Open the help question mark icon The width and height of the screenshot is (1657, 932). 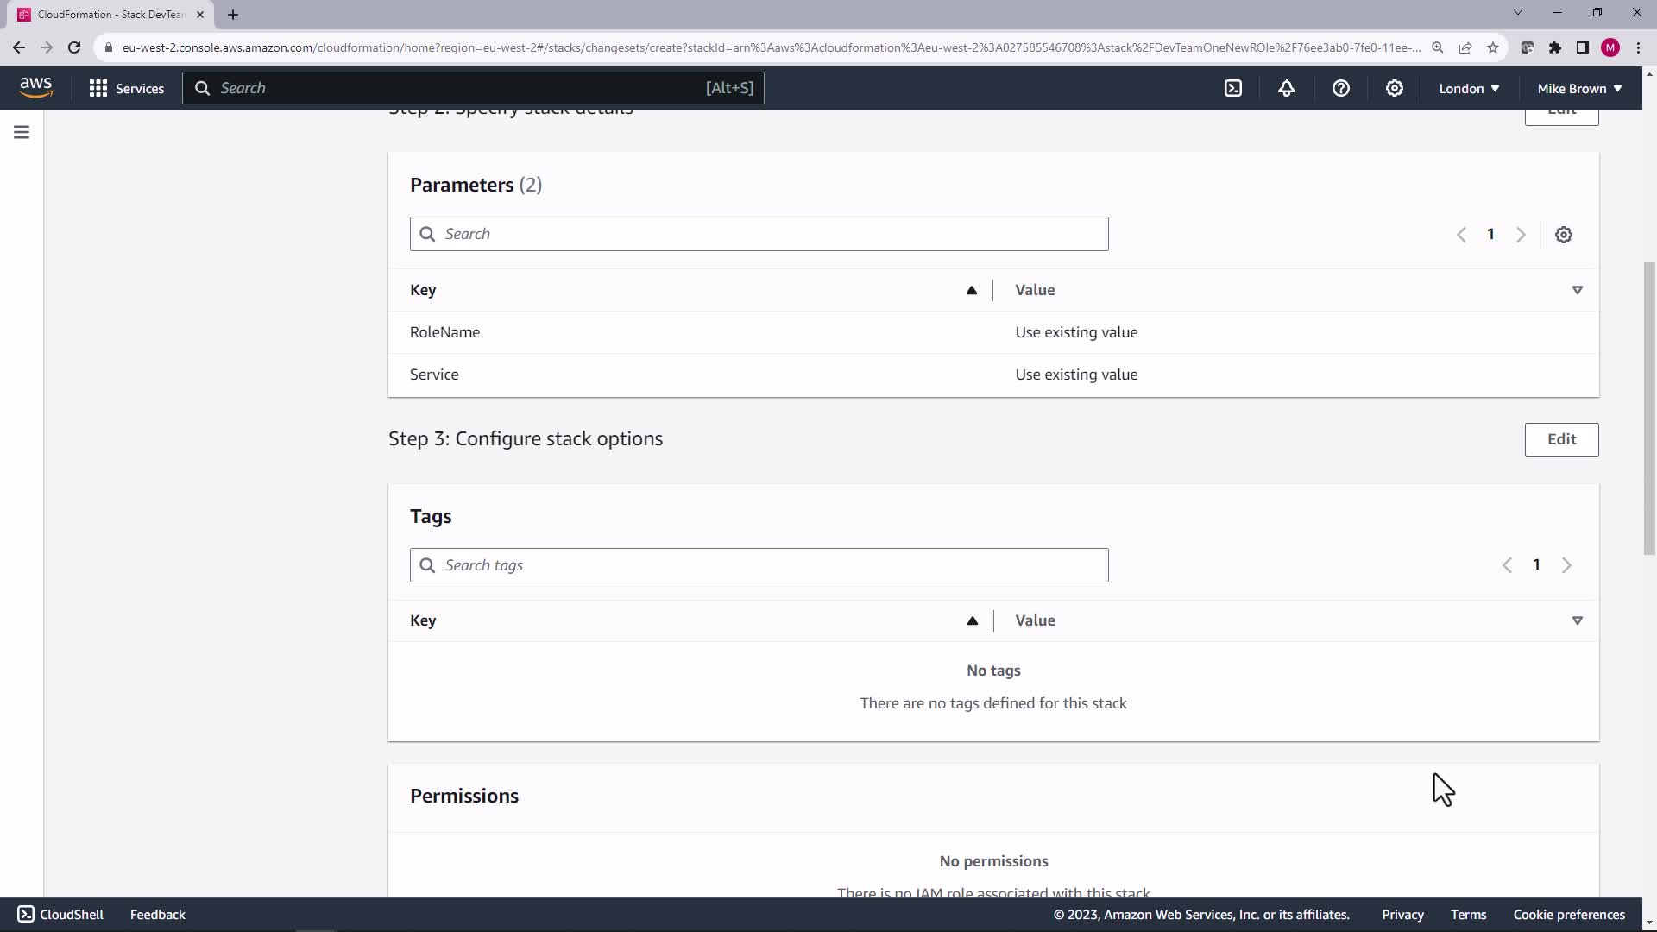(x=1340, y=88)
